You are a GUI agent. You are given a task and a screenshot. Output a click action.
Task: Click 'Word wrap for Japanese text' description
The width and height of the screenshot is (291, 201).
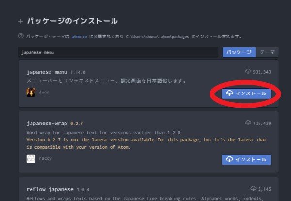pos(103,133)
